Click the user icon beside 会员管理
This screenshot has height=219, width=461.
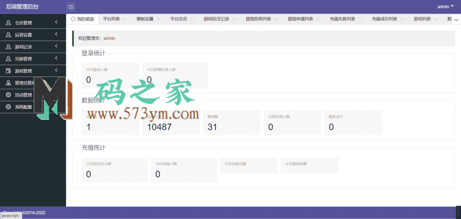pos(8,22)
